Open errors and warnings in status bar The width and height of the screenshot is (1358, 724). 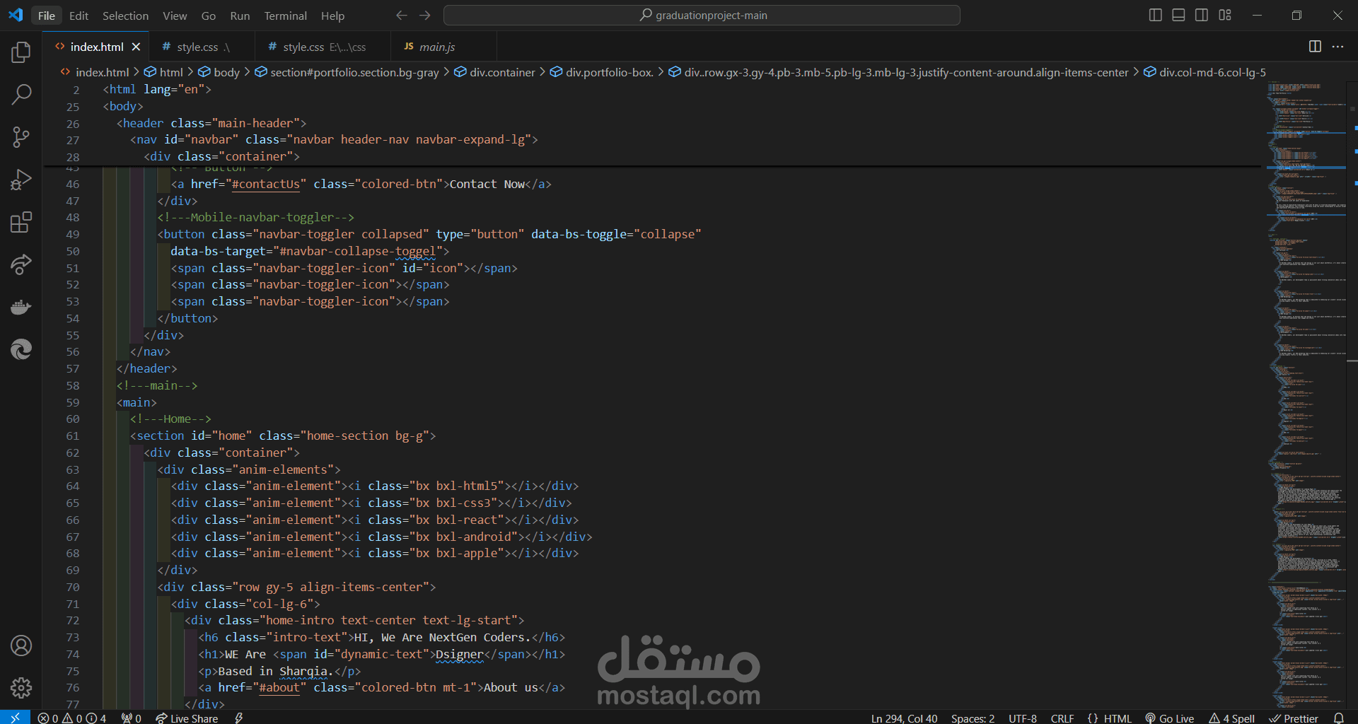click(x=72, y=718)
